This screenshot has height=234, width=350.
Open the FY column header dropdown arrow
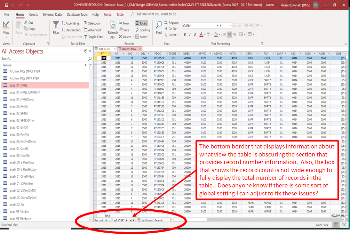(109, 54)
